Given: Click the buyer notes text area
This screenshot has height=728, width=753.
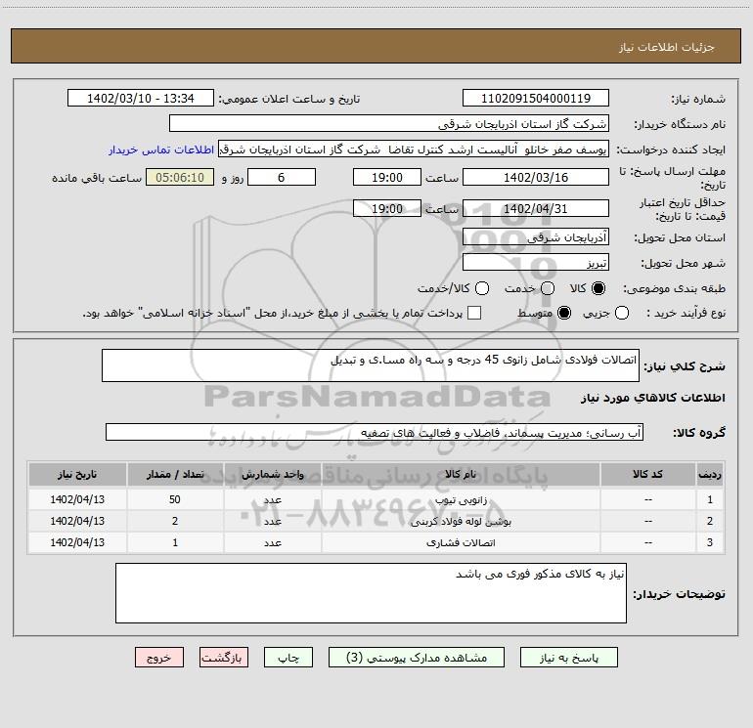Looking at the screenshot, I should coord(371,593).
